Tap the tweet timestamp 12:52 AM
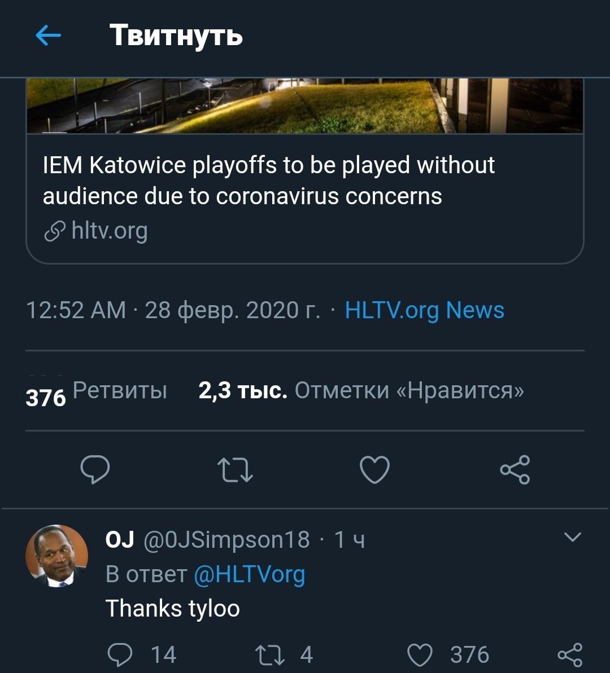This screenshot has height=673, width=610. point(76,310)
